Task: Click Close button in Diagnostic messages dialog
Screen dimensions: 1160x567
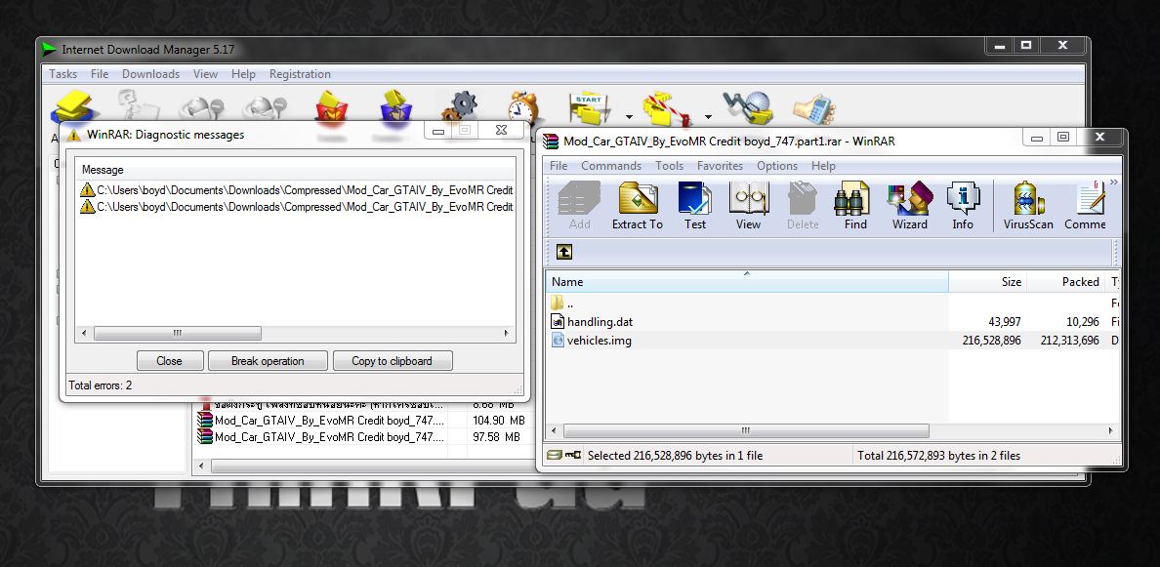Action: [170, 361]
